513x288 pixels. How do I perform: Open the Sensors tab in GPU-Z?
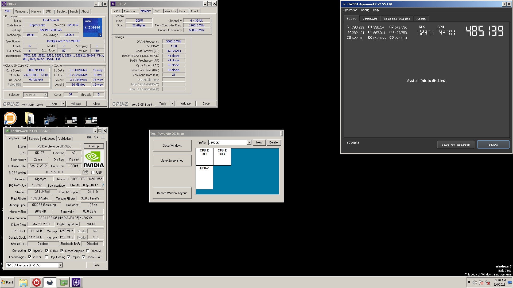pos(34,138)
